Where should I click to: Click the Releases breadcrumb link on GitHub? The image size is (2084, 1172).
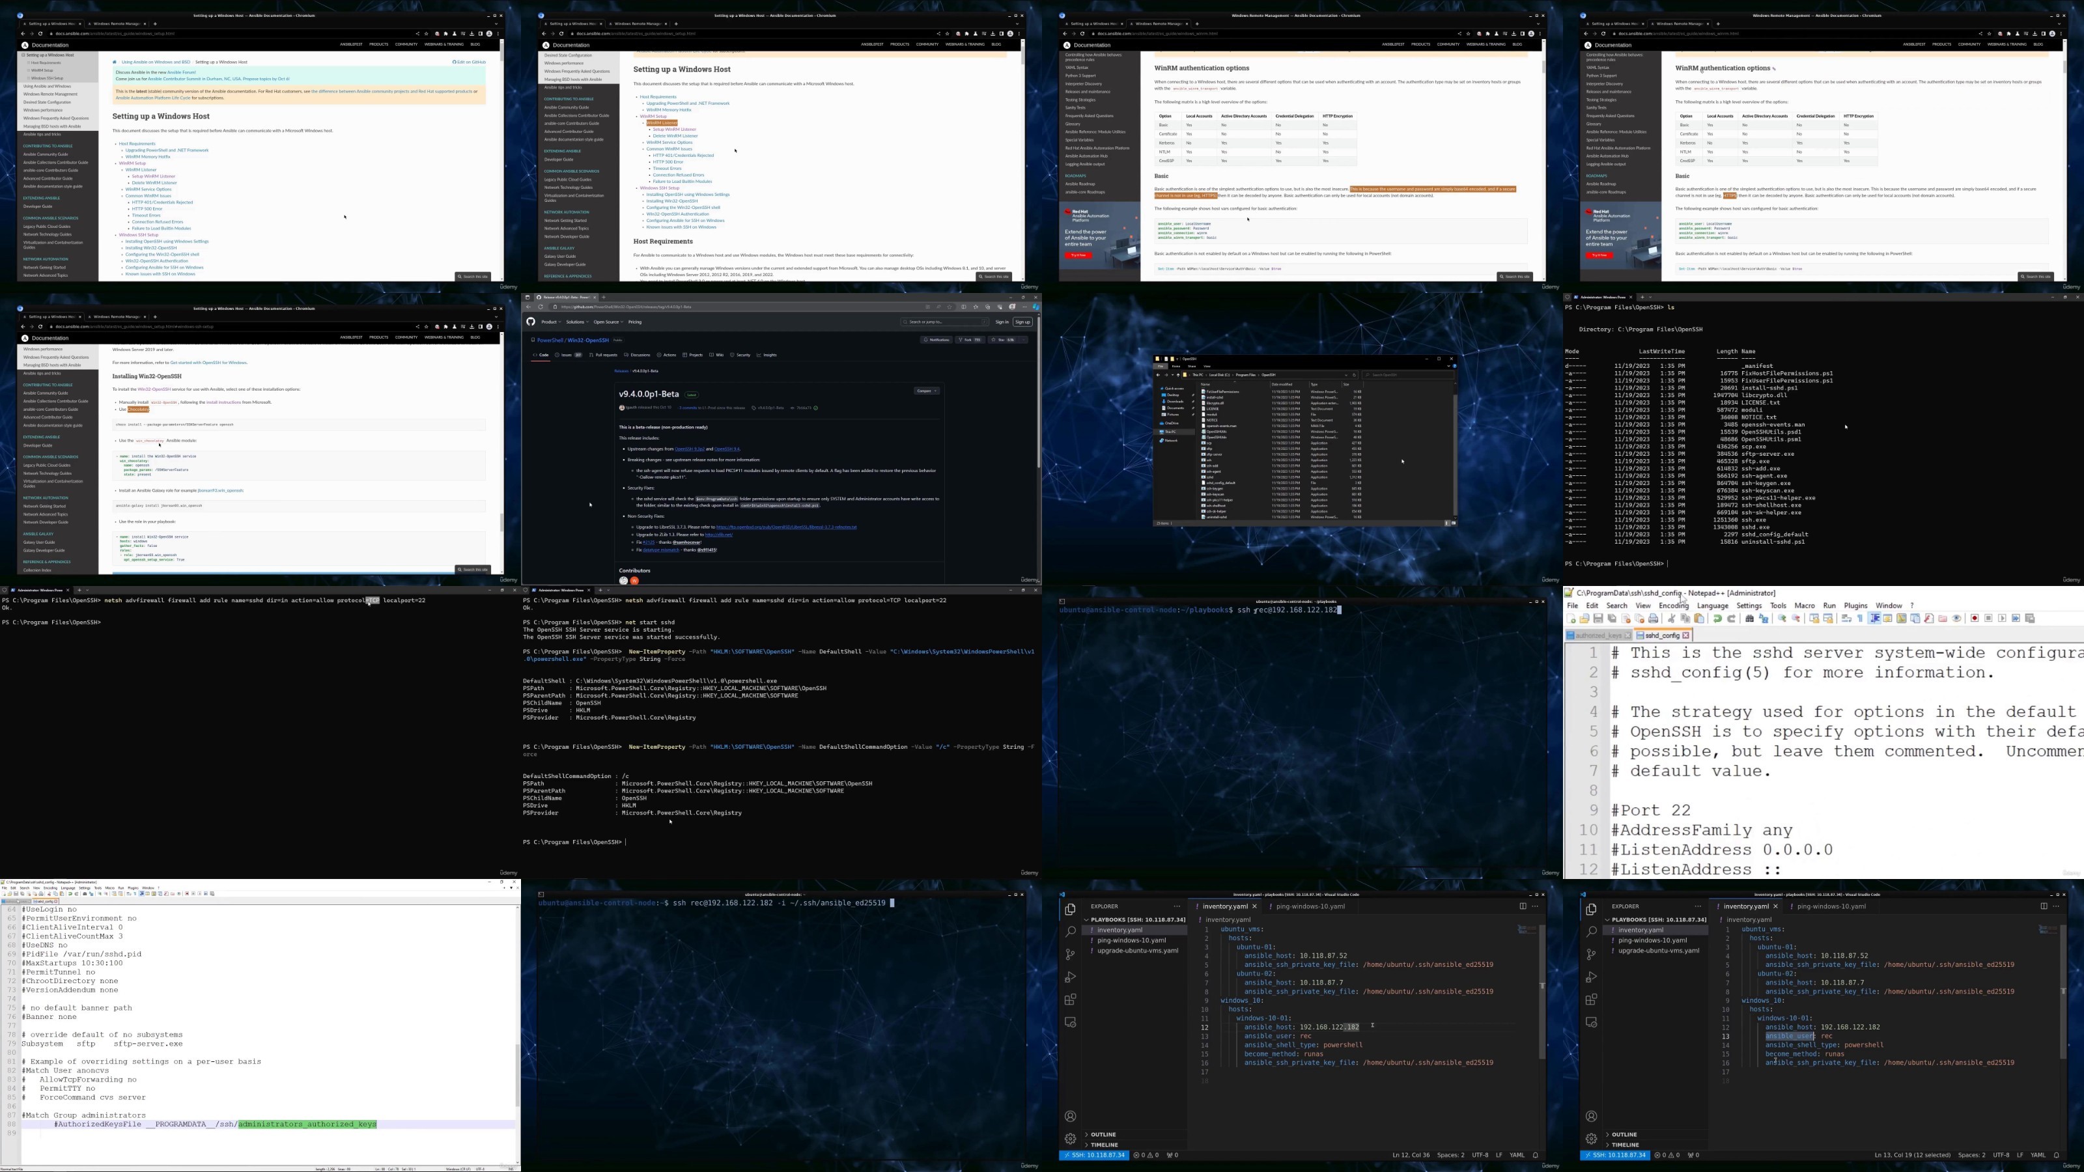[621, 371]
